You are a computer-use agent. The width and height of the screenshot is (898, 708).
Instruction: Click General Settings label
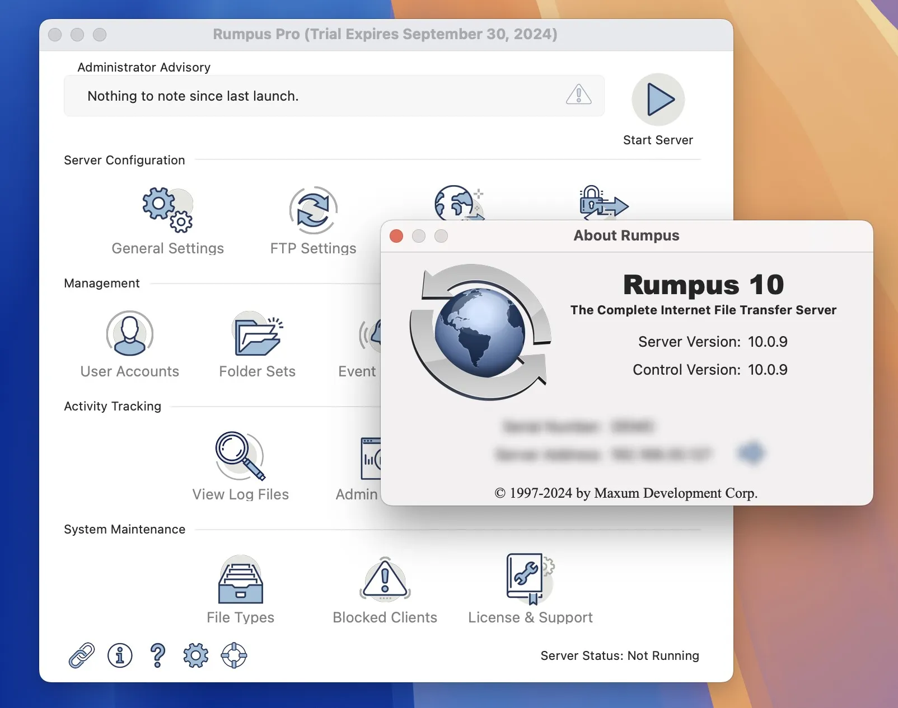click(167, 248)
